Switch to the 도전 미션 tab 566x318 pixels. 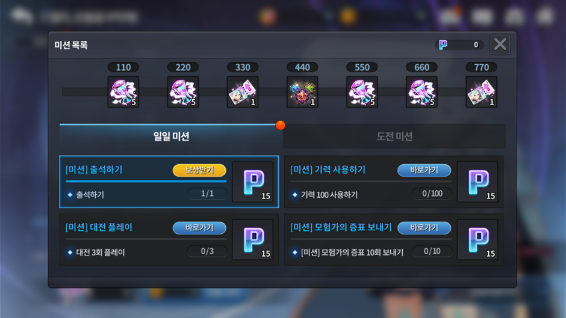point(394,136)
